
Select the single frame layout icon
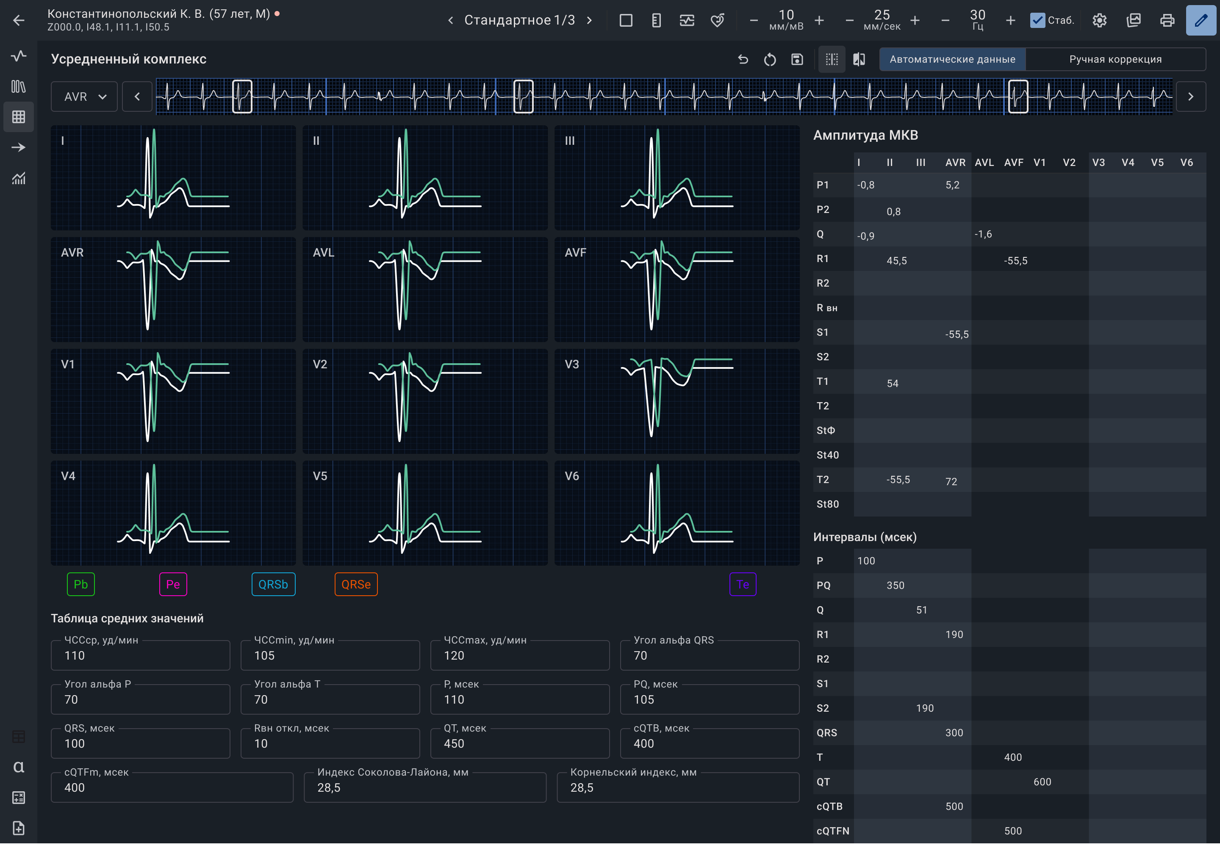pyautogui.click(x=626, y=20)
